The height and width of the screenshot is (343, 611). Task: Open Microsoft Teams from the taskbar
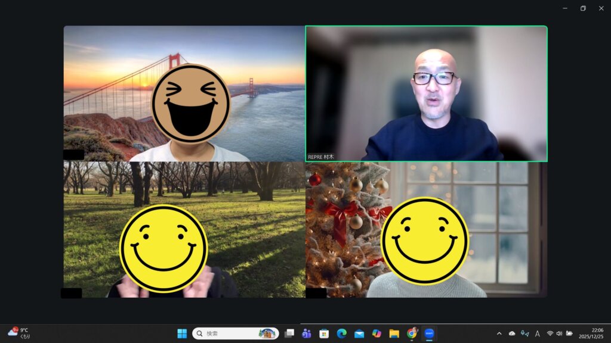[307, 333]
